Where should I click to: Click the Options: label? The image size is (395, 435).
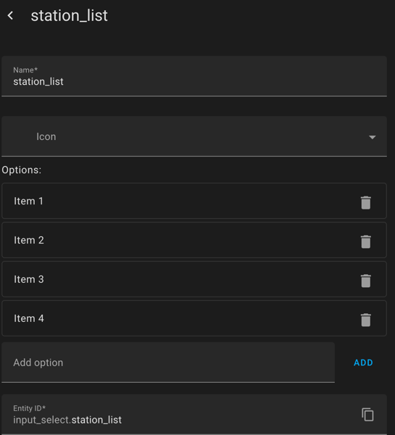tap(21, 170)
